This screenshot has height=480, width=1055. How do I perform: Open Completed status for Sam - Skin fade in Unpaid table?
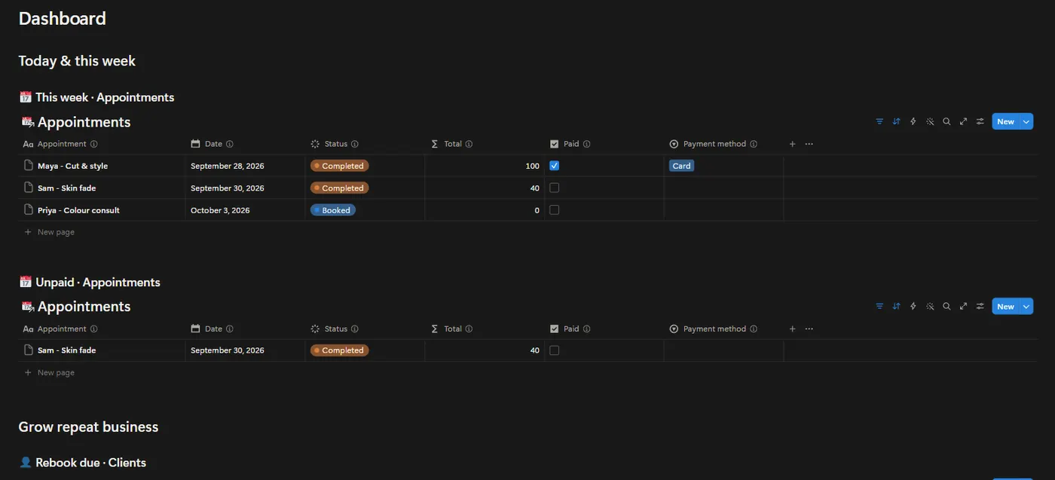tap(340, 350)
